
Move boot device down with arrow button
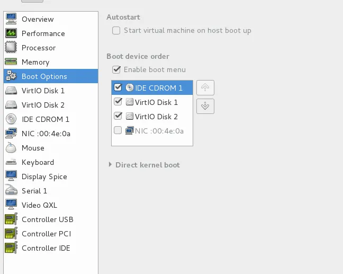205,106
